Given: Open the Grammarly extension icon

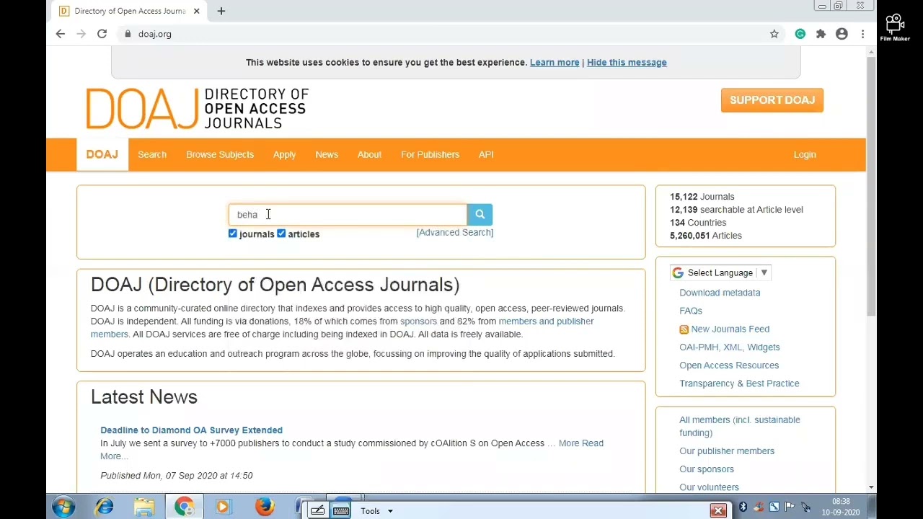Looking at the screenshot, I should (800, 34).
